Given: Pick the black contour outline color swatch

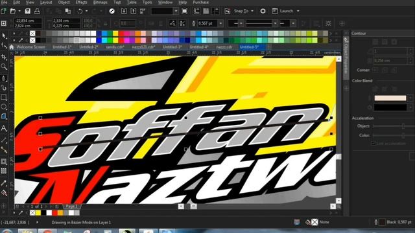Looking at the screenshot, I should coord(390,107).
